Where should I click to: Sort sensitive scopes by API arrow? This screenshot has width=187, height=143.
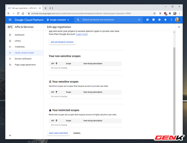pyautogui.click(x=56, y=92)
